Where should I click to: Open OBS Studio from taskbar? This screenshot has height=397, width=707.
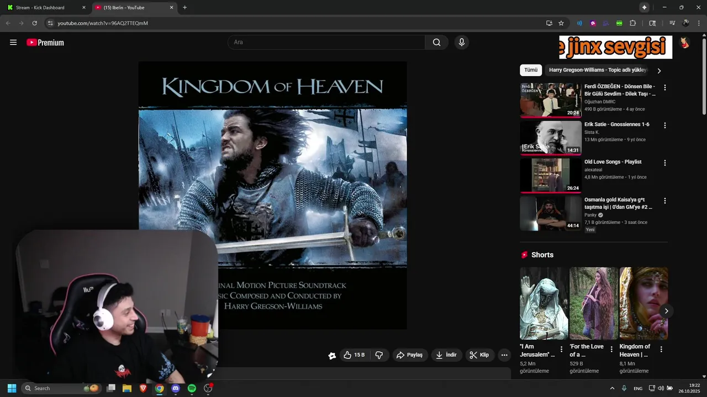(x=208, y=388)
